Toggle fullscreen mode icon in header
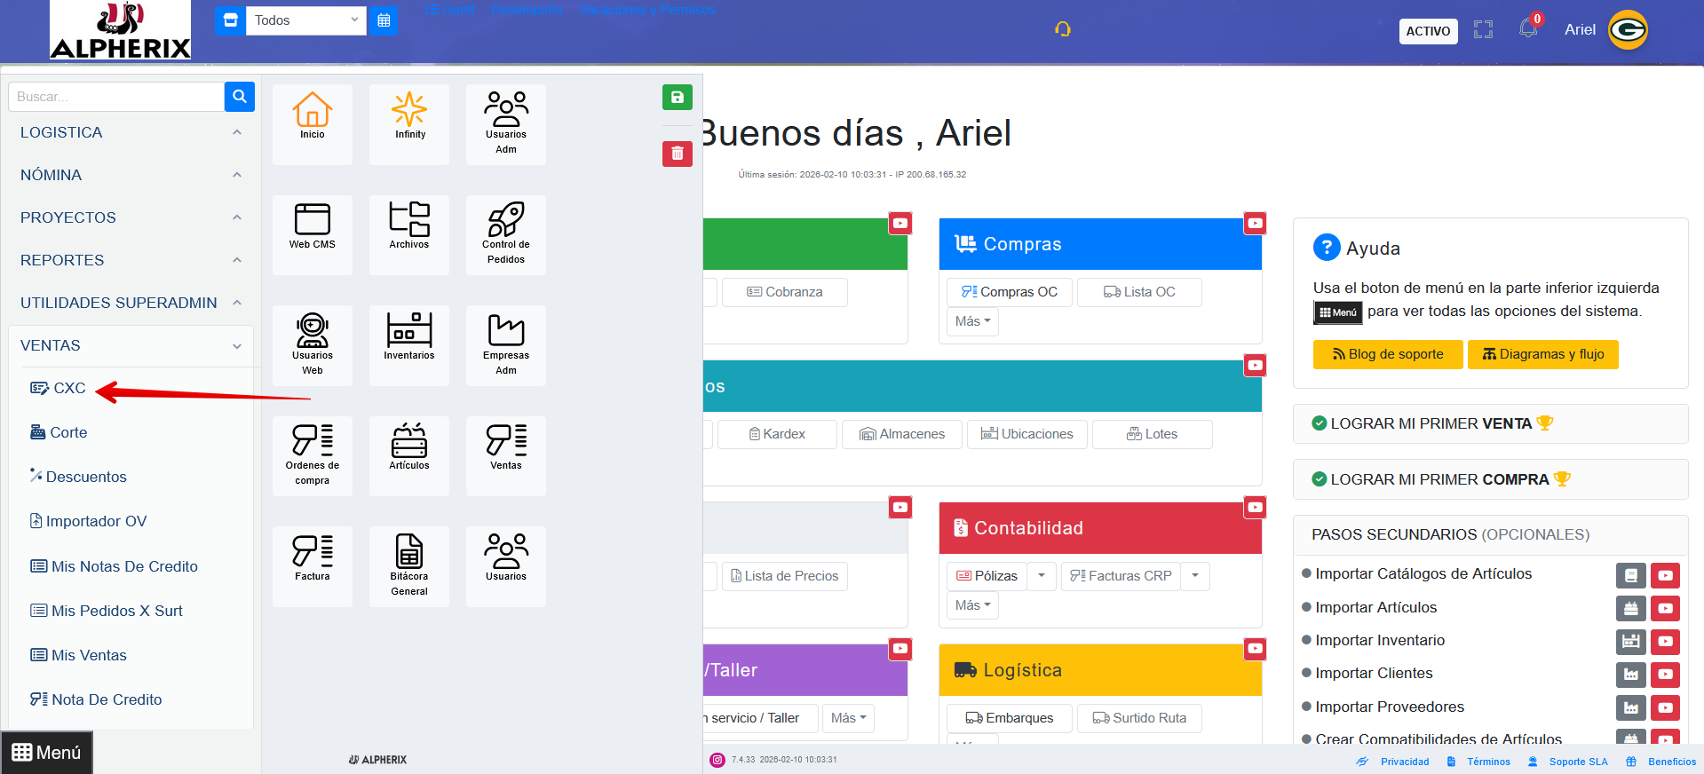Viewport: 1704px width, 774px height. (x=1483, y=30)
